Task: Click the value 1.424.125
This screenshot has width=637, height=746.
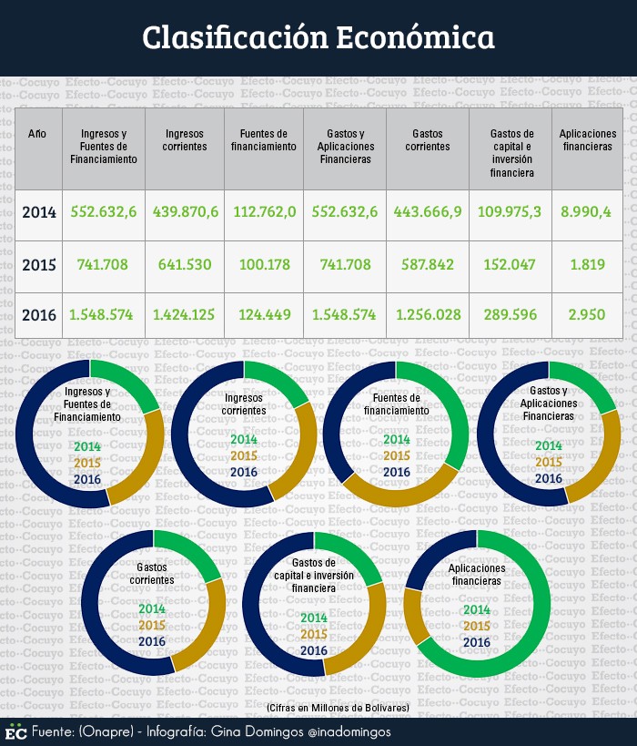Action: (x=184, y=314)
